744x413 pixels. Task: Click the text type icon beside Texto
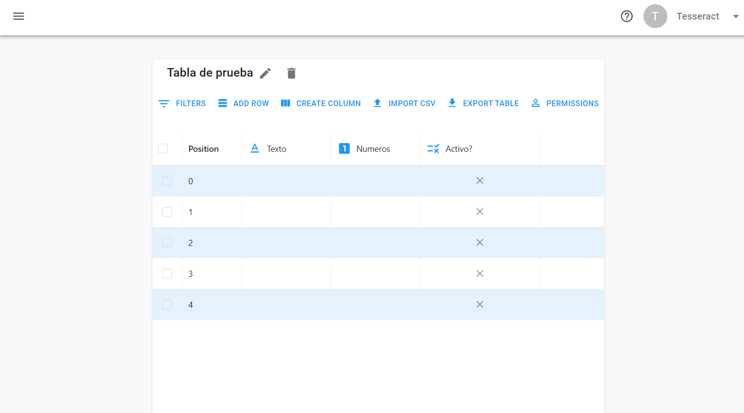[255, 148]
